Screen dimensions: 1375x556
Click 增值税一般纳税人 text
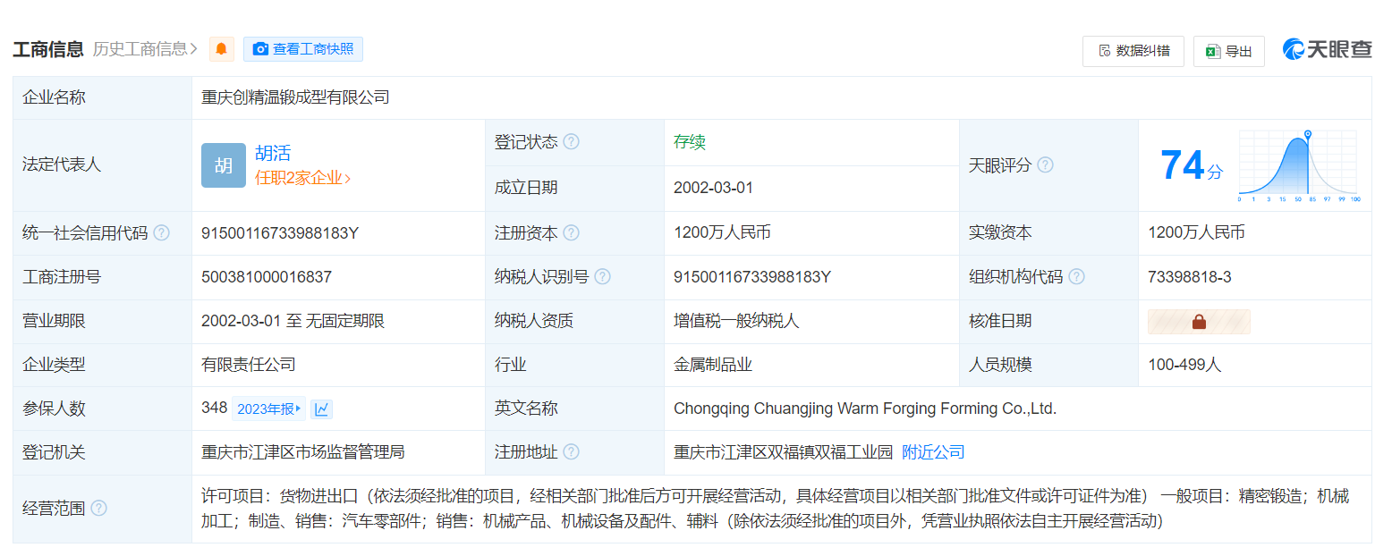click(x=736, y=321)
